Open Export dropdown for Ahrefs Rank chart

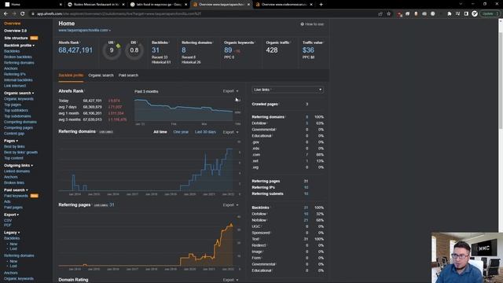coord(230,91)
